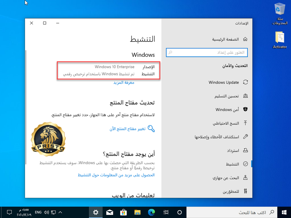Click the 'تم تنشيط Windows باستخدام ترخيص رقمي' status
The height and width of the screenshot is (218, 291).
tap(99, 74)
